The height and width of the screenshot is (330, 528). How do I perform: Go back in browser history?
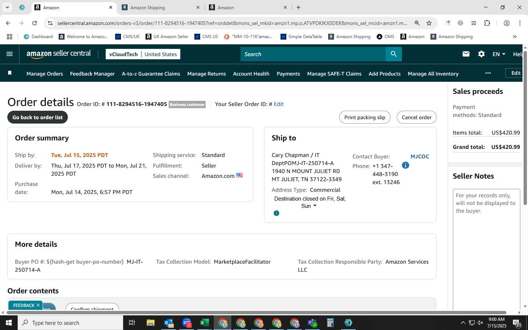pyautogui.click(x=8, y=23)
